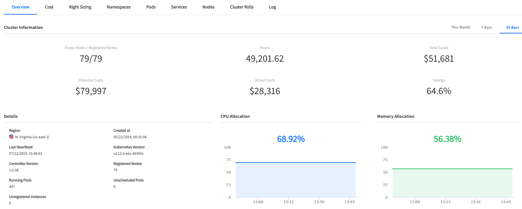Click the Actual Costs $28,316 figure

(265, 91)
